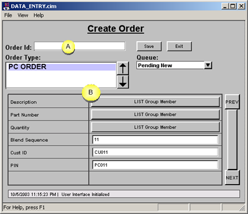The width and height of the screenshot is (248, 214).
Task: Maximize the DATA_ENTRY.cim window
Action: click(232, 6)
